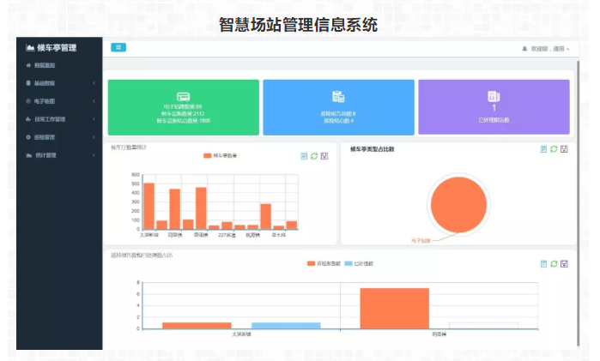Select the purple processed reports card
Image resolution: width=600 pixels, height=361 pixels.
(x=494, y=107)
